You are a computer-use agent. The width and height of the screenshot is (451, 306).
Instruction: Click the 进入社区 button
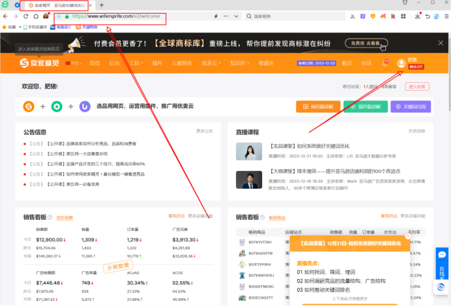point(417,86)
